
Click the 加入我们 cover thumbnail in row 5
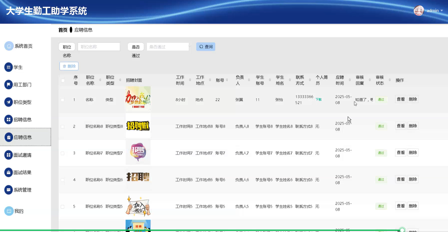pyautogui.click(x=138, y=206)
